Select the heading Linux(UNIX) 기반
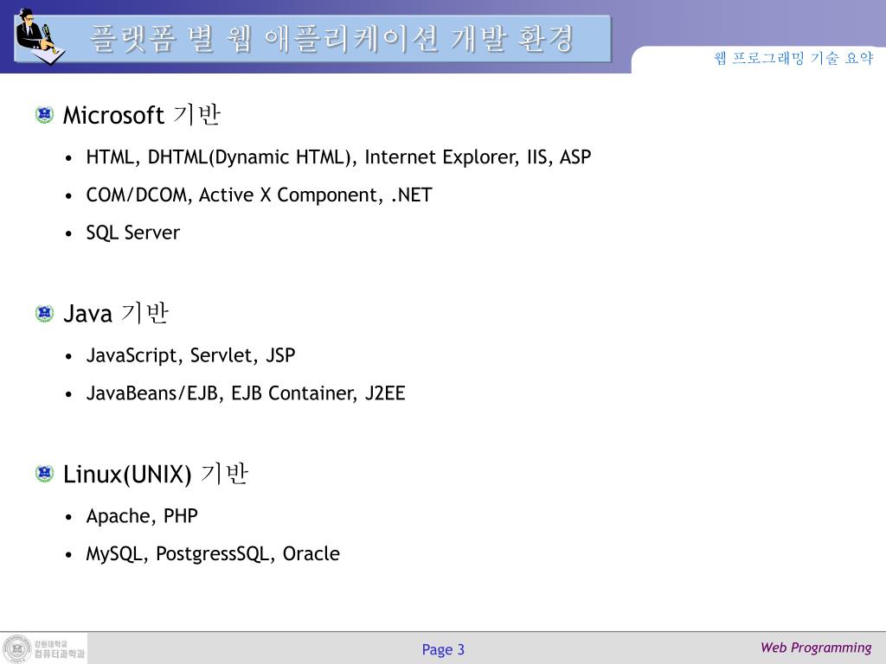886x664 pixels. coord(156,475)
